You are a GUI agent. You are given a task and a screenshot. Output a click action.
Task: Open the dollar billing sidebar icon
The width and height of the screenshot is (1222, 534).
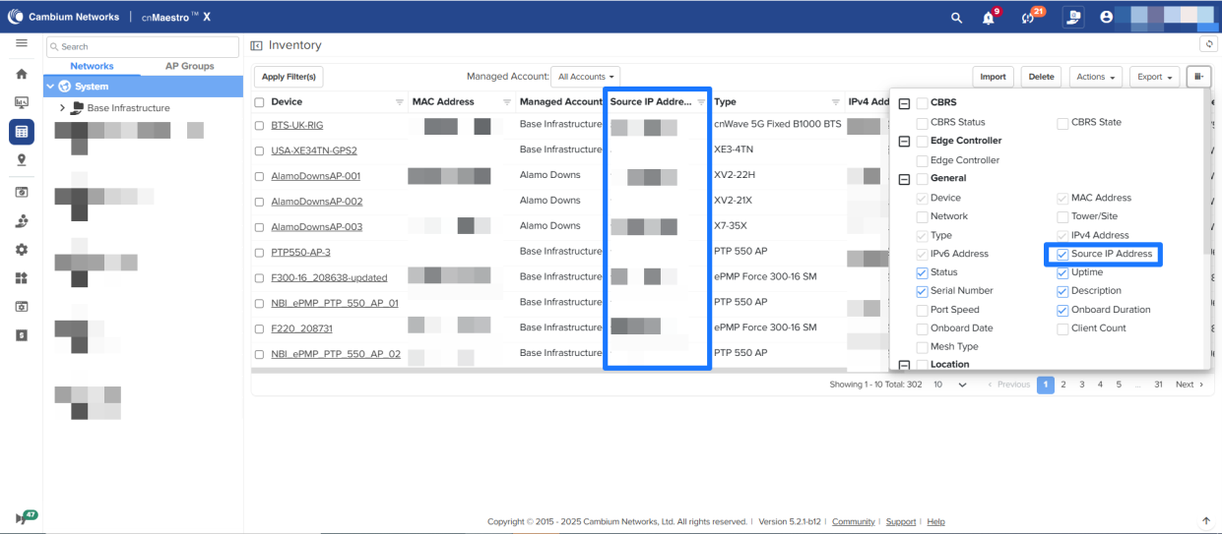21,335
